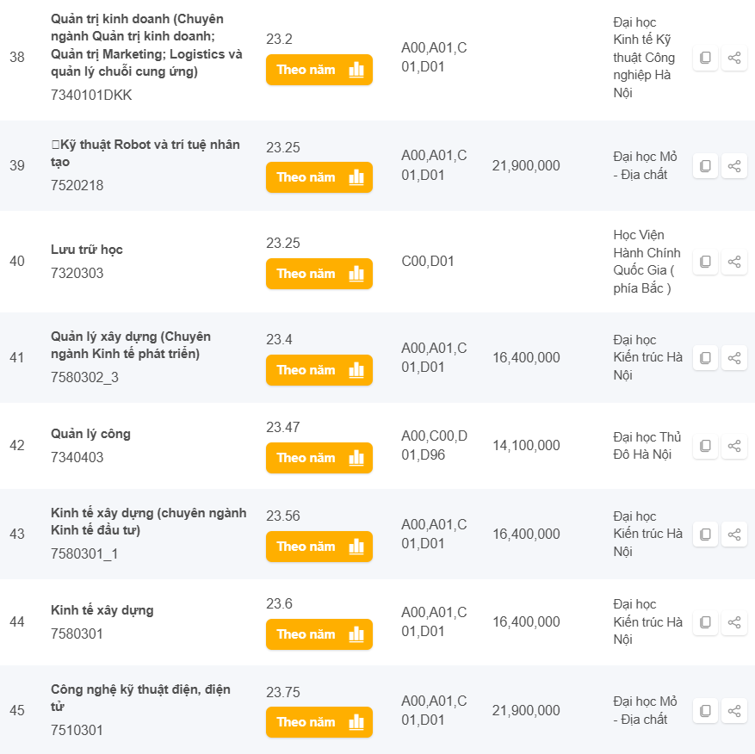Share the Quản lý công row

[733, 446]
